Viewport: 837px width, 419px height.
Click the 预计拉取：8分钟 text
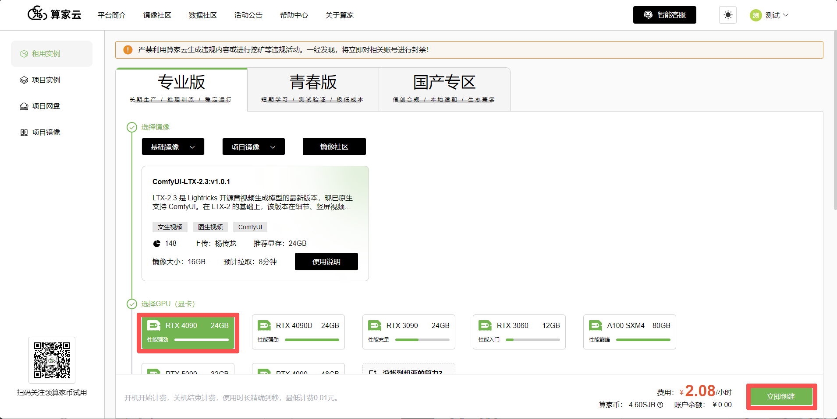point(250,262)
